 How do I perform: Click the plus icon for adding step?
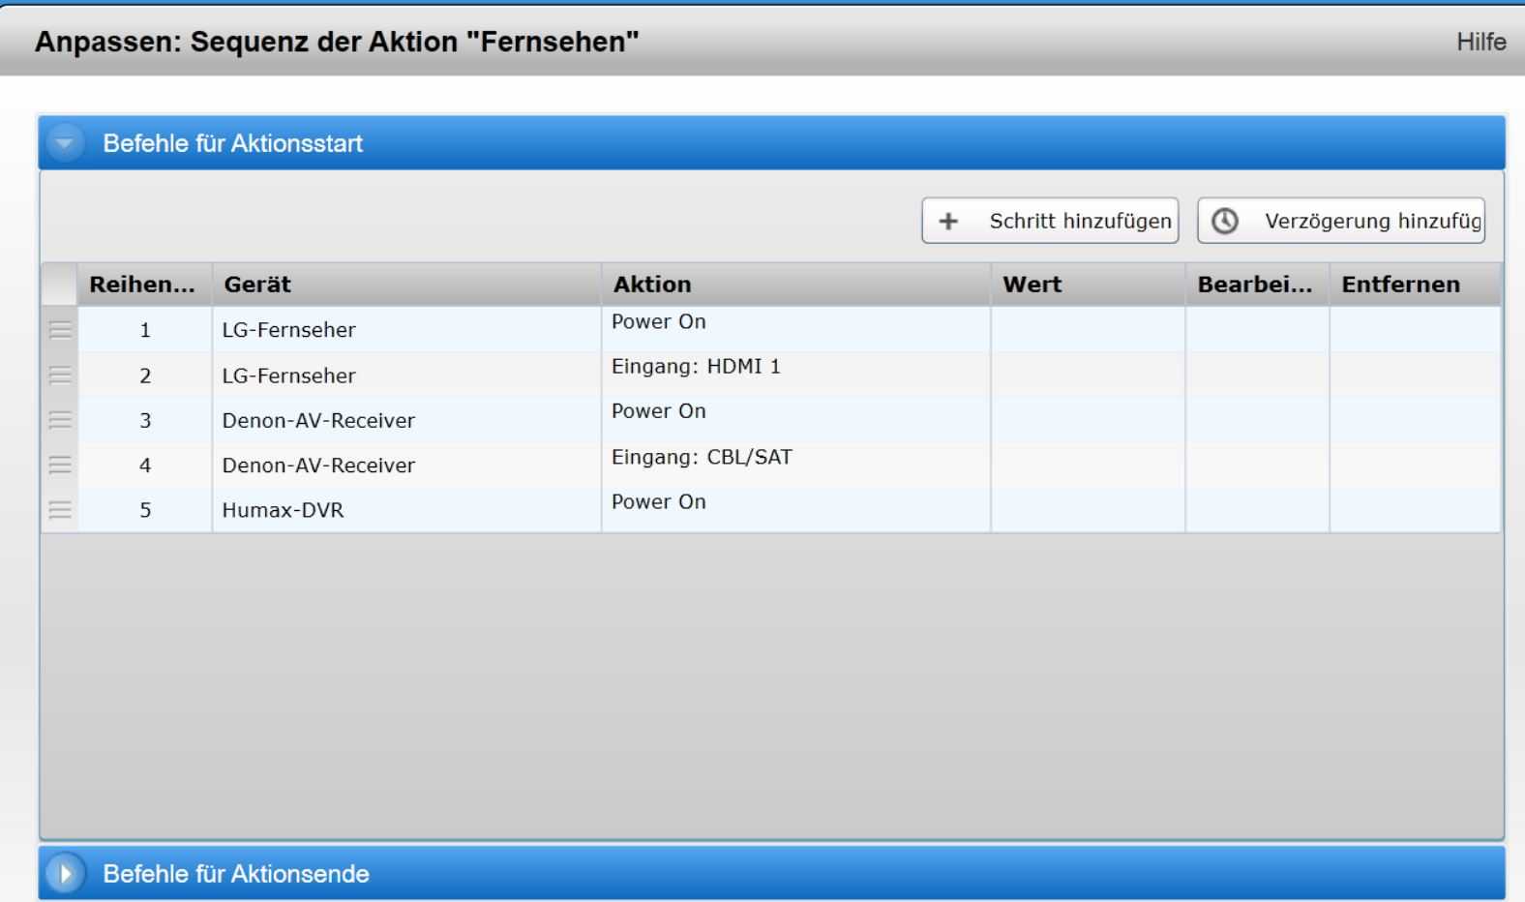pyautogui.click(x=948, y=222)
